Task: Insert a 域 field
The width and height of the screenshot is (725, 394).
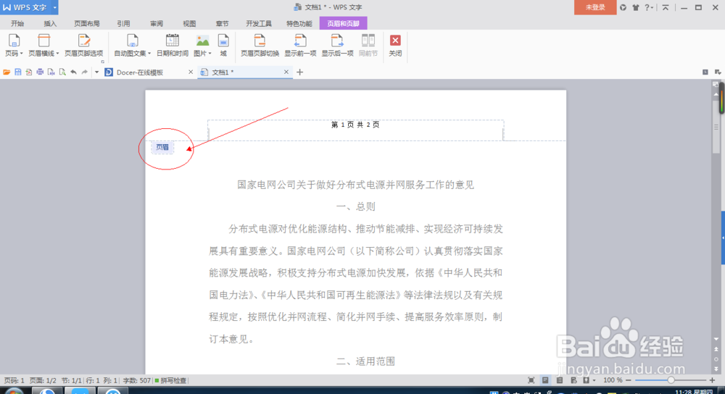Action: pos(223,45)
